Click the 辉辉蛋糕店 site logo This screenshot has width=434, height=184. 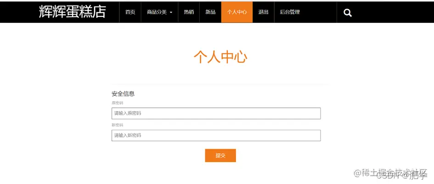pos(72,11)
